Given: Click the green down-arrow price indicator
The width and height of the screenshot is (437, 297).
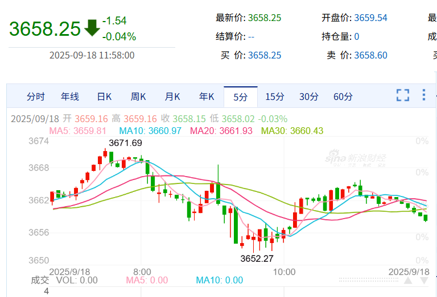Looking at the screenshot, I should coord(92,28).
